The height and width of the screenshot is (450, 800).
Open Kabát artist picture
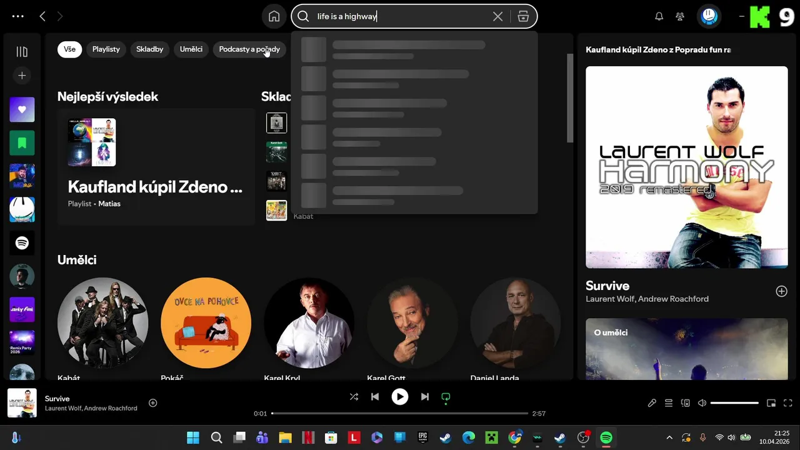102,323
